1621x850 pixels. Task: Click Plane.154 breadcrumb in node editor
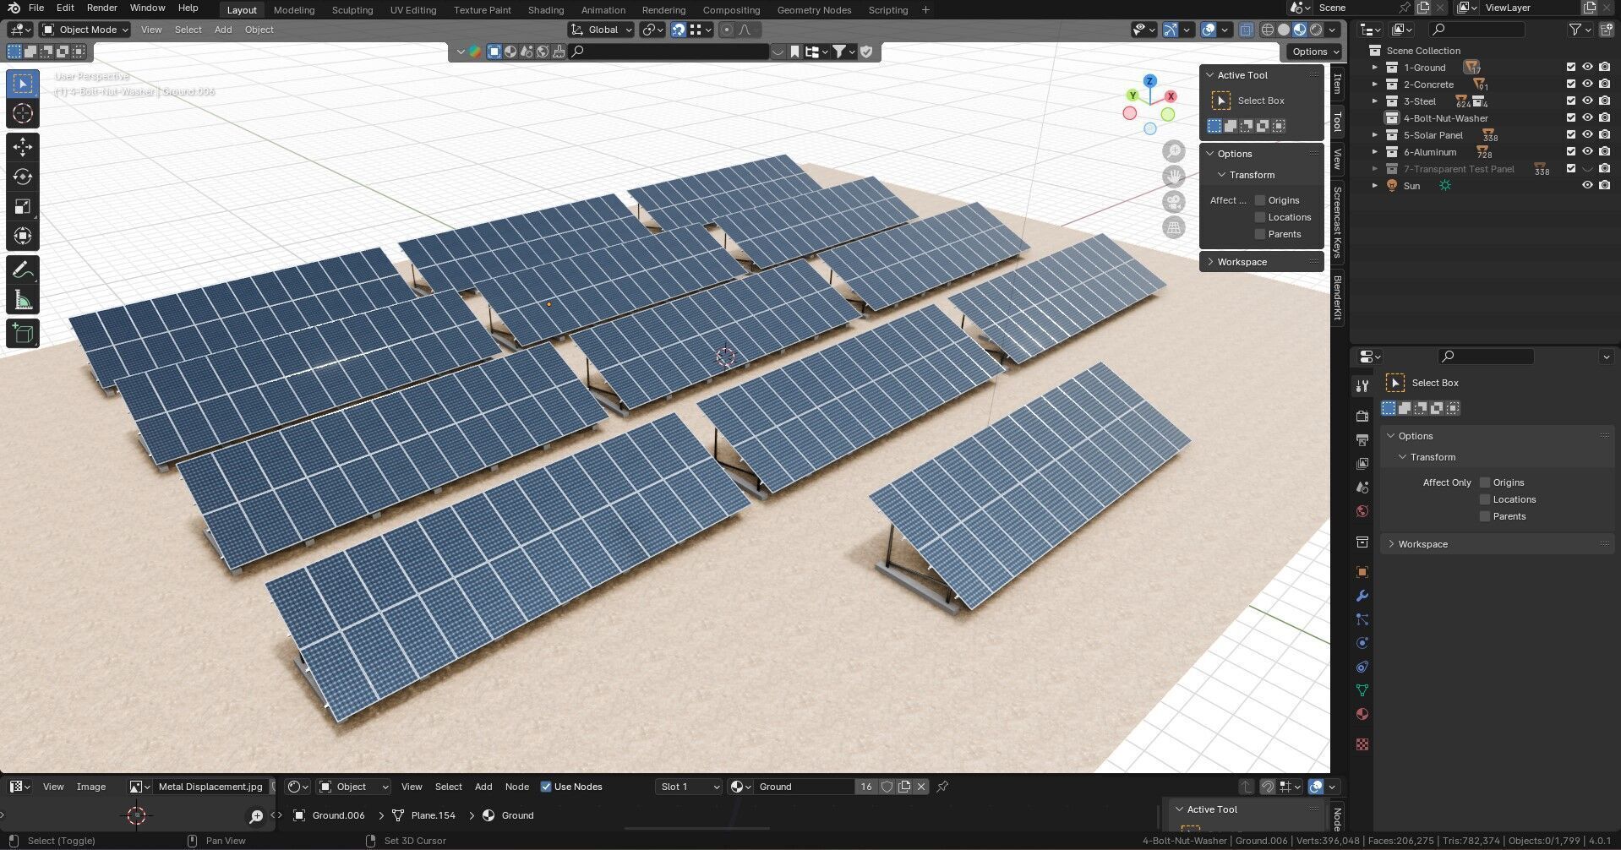tap(433, 815)
